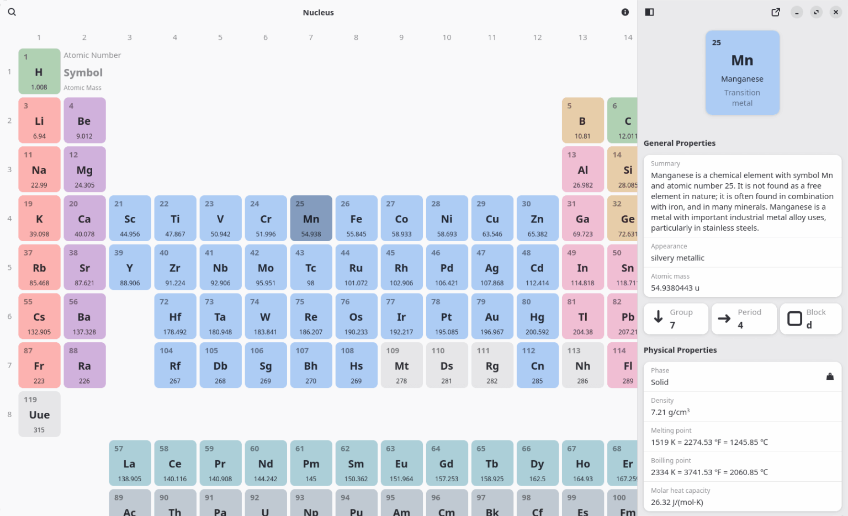Click the Block square icon
This screenshot has width=848, height=516.
tap(795, 318)
